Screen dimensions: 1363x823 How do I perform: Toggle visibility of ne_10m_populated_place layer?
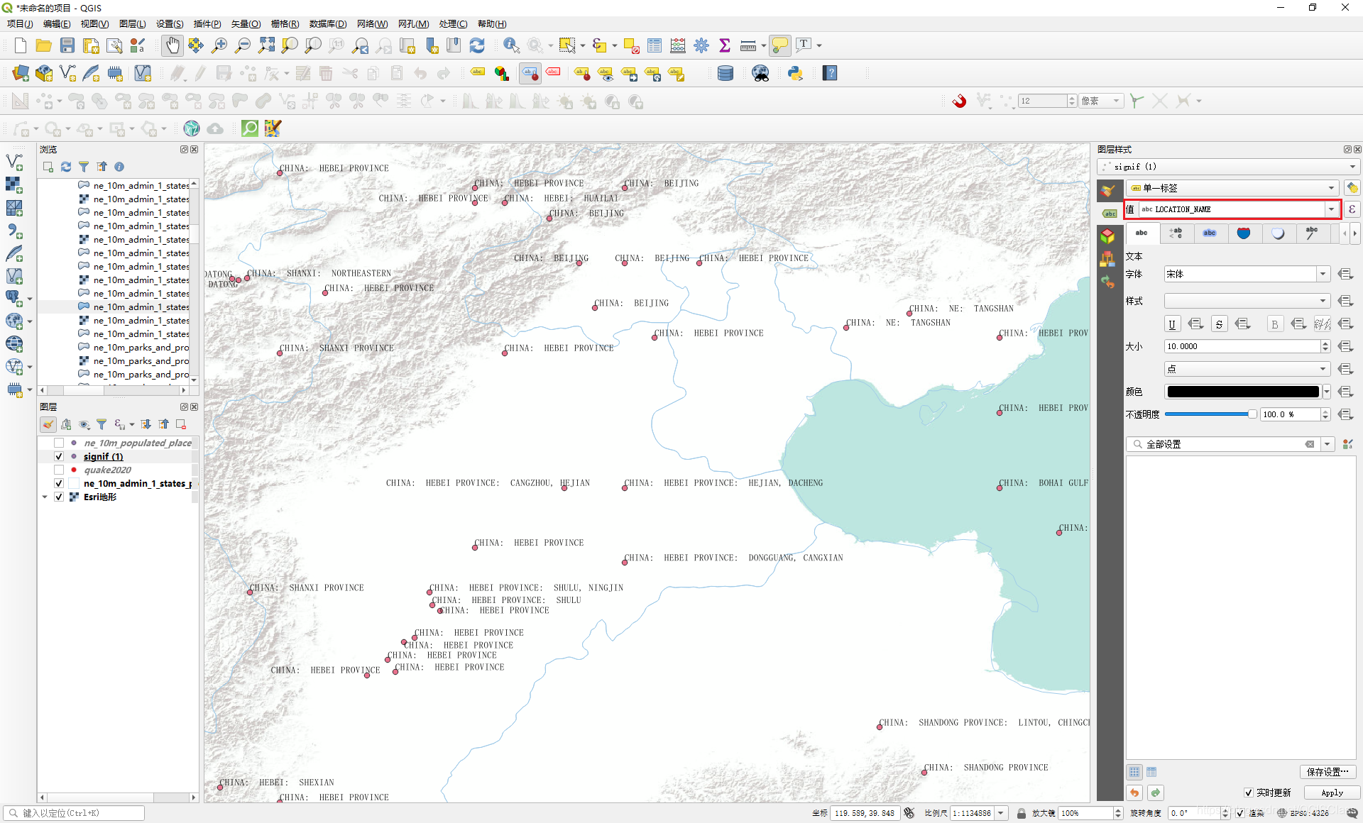click(x=58, y=442)
